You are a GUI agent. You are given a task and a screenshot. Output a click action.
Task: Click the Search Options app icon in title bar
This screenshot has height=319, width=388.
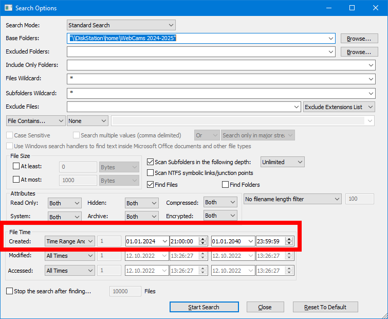point(8,8)
